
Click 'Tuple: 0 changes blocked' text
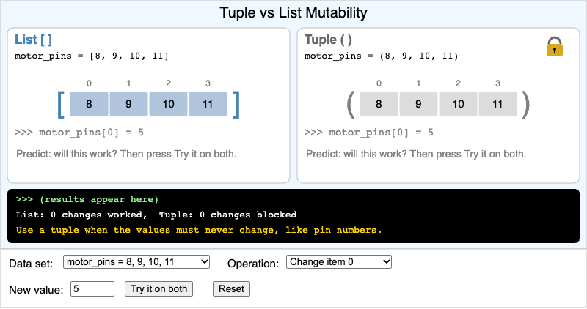click(227, 215)
